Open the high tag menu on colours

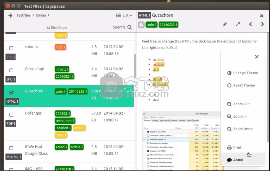coord(60,47)
